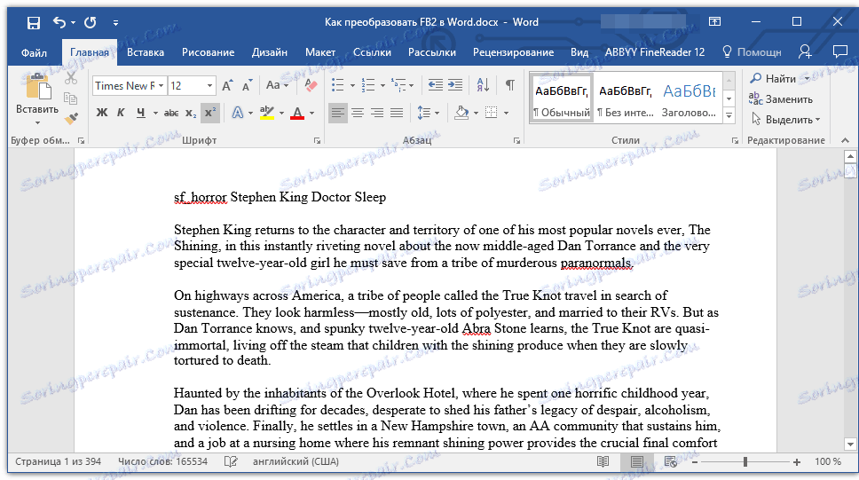
Task: Click the Format Painter brush icon
Action: (72, 117)
